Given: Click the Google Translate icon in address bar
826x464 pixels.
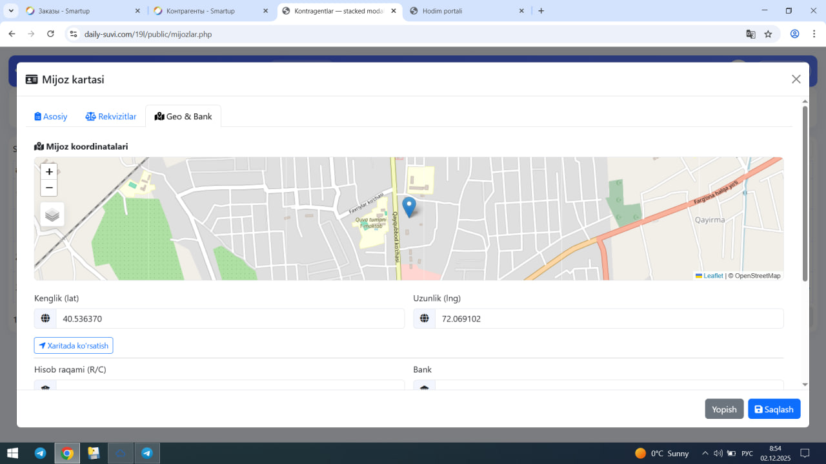Looking at the screenshot, I should point(750,34).
